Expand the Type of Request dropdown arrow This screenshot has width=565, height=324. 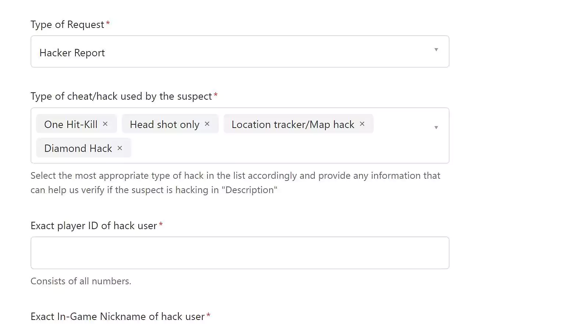[x=436, y=50]
